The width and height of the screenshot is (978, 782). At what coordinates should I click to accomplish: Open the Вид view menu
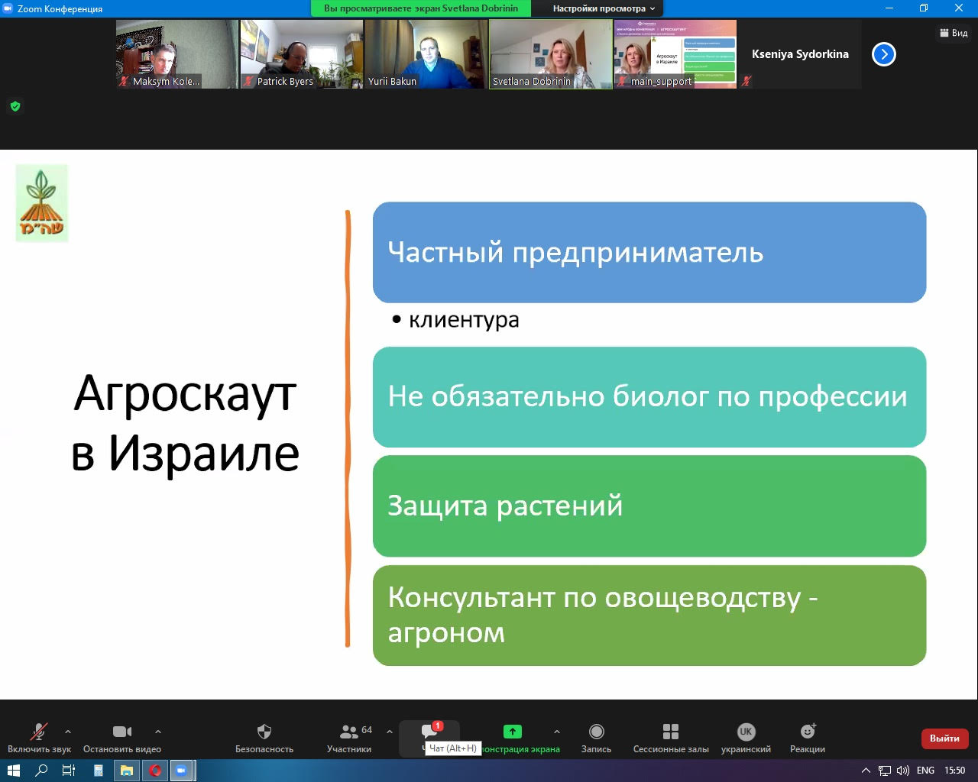tap(954, 33)
